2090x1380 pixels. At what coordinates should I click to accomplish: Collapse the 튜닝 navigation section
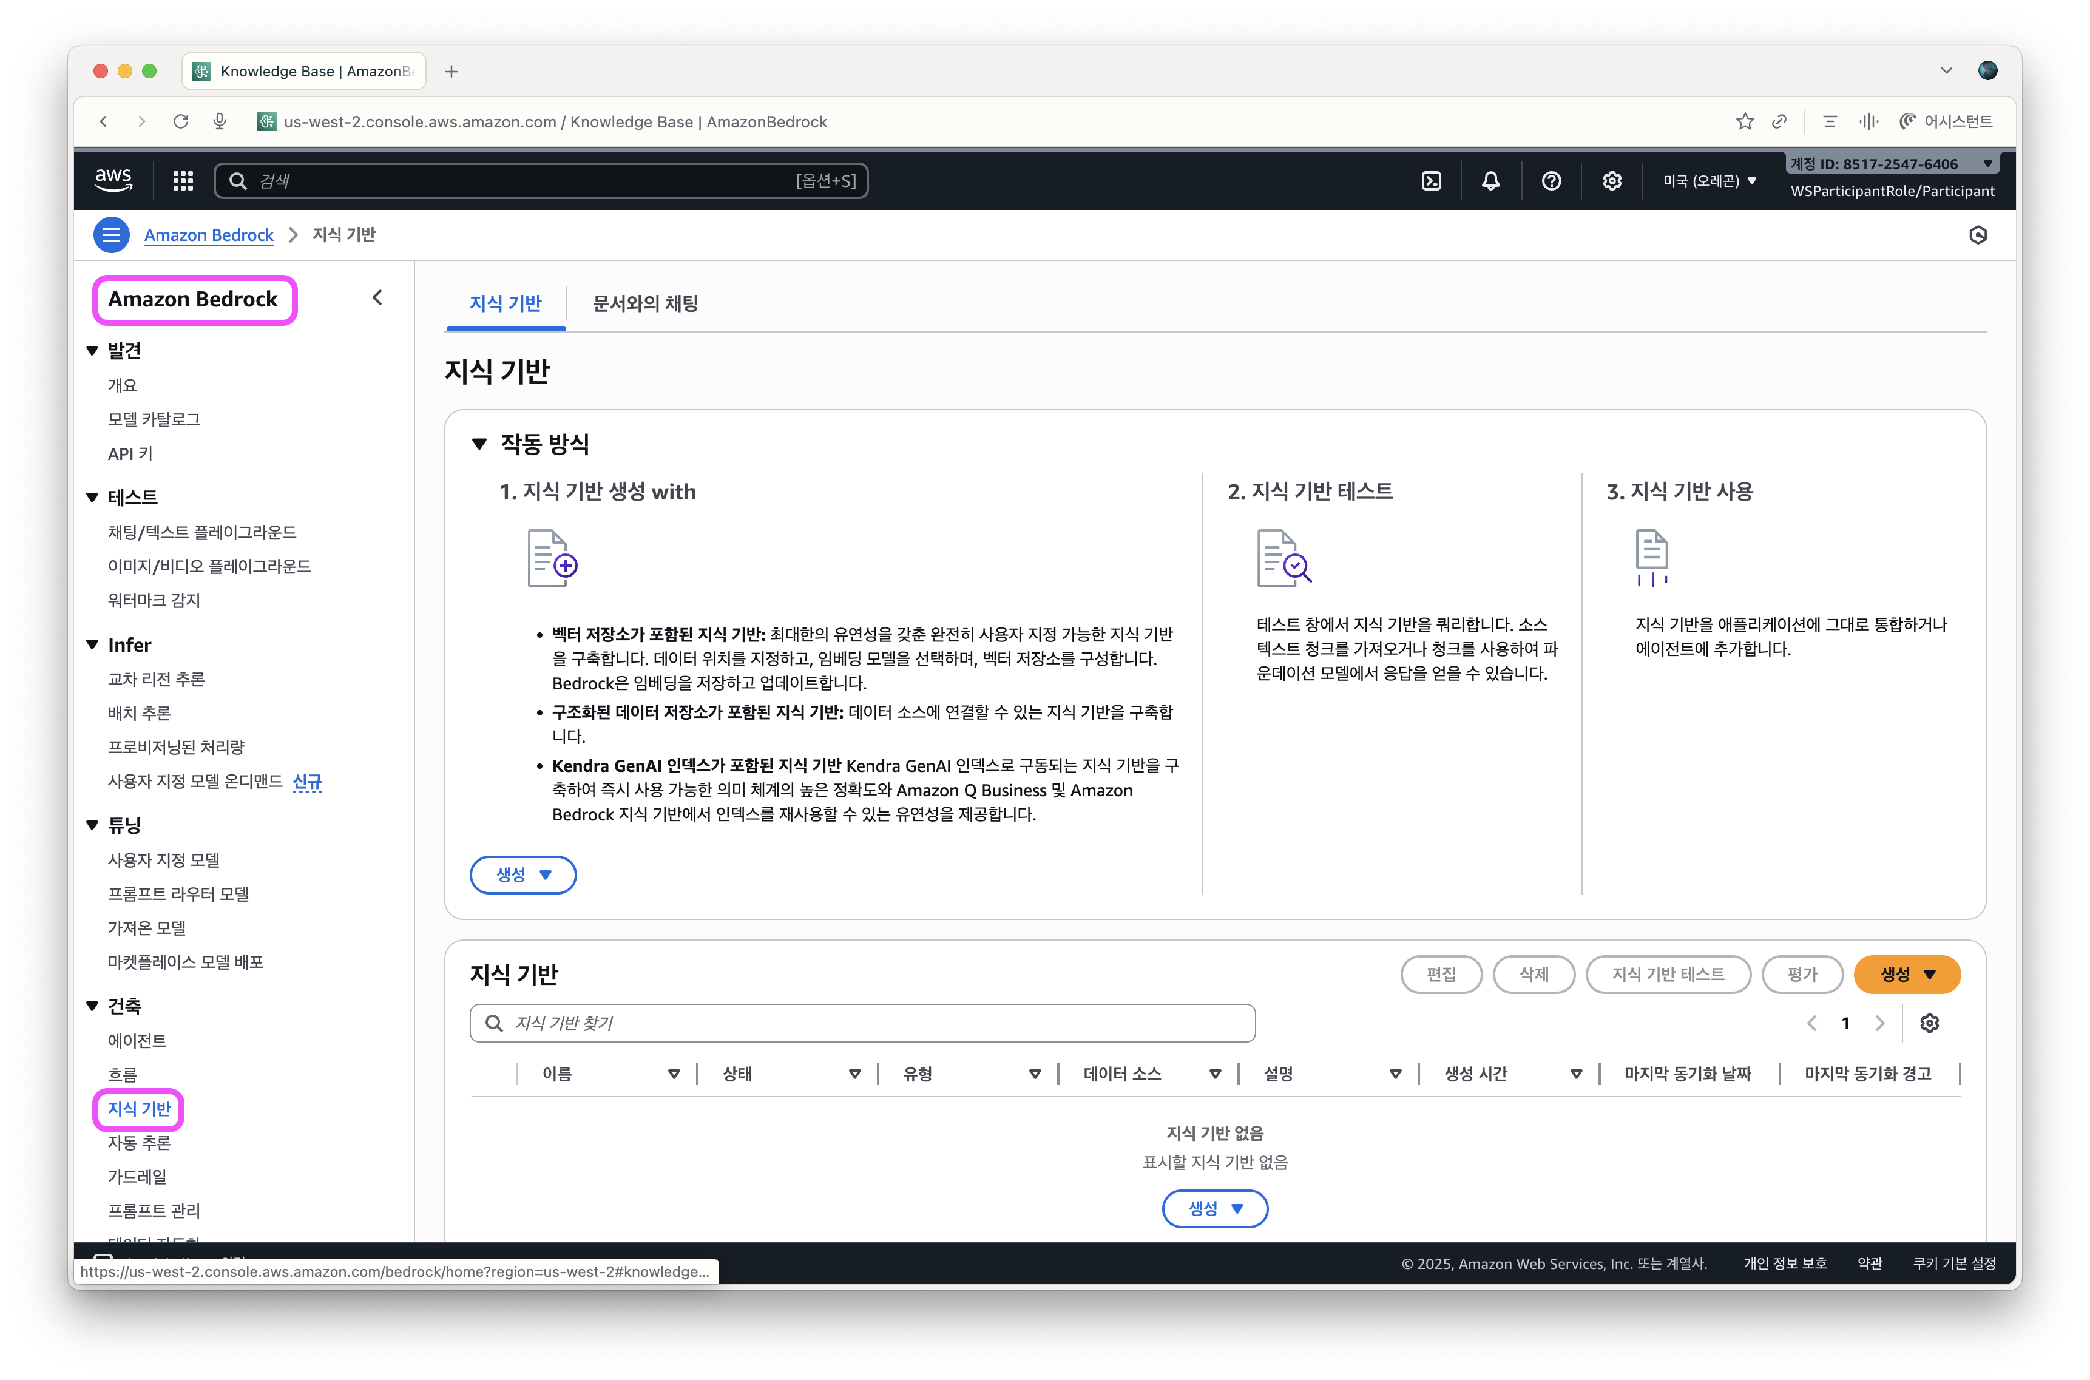[x=92, y=825]
